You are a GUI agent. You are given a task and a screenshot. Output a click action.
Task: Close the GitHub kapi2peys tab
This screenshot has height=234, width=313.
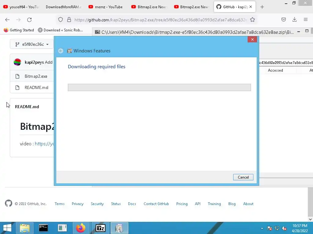point(251,7)
